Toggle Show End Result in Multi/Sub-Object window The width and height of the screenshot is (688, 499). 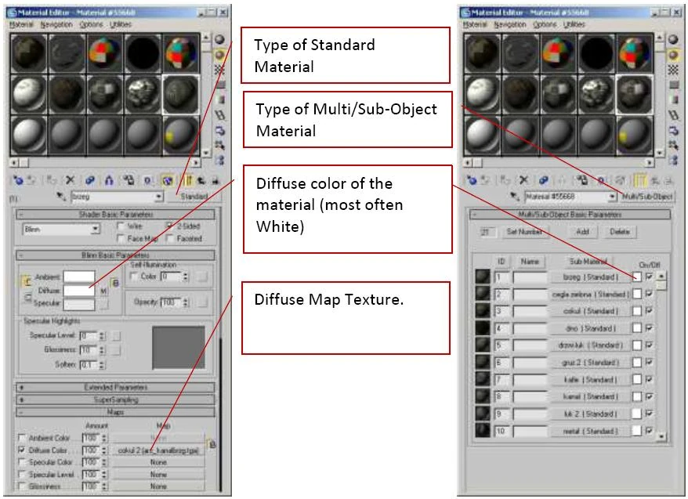click(642, 180)
